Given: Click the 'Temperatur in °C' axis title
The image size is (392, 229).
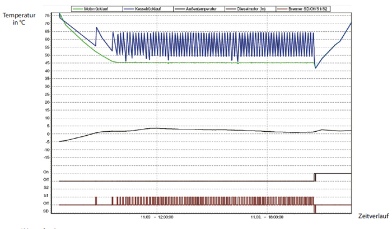Looking at the screenshot, I should click(x=17, y=20).
